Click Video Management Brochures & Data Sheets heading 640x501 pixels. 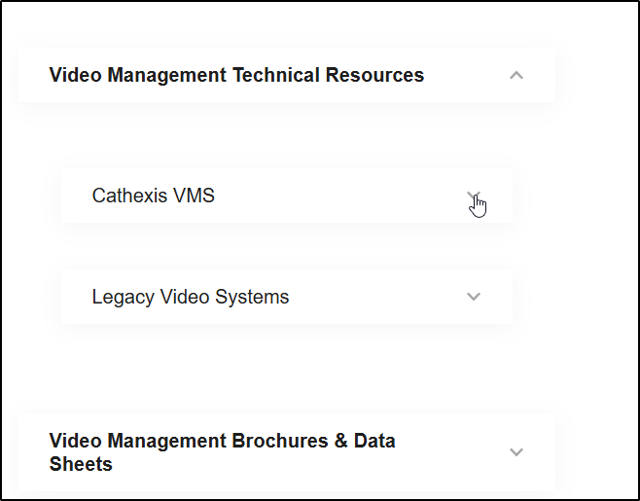[x=223, y=452]
